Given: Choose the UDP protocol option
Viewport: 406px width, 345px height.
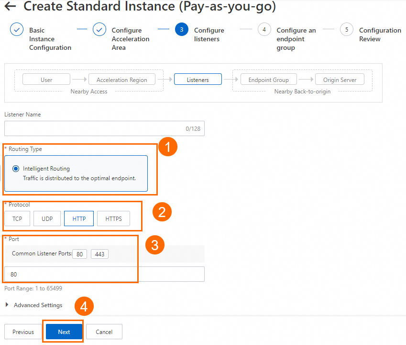Looking at the screenshot, I should pos(47,219).
